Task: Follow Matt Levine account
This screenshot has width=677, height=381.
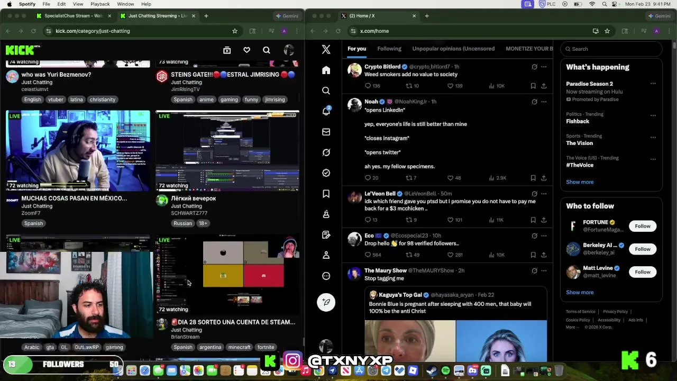Action: [643, 272]
